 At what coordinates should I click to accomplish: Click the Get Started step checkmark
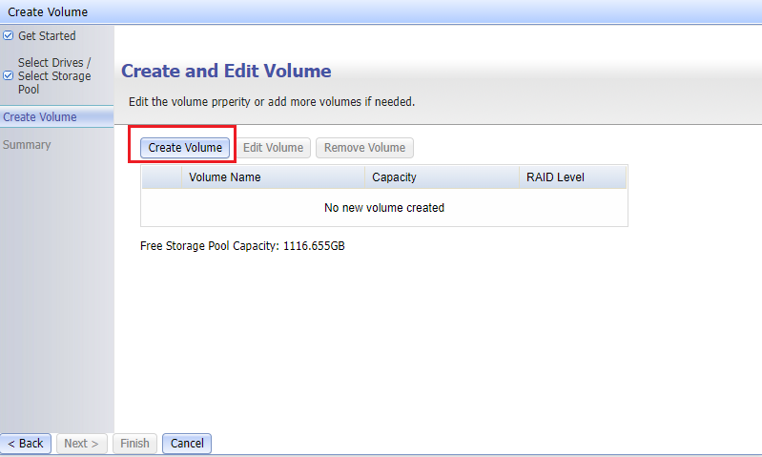(9, 36)
